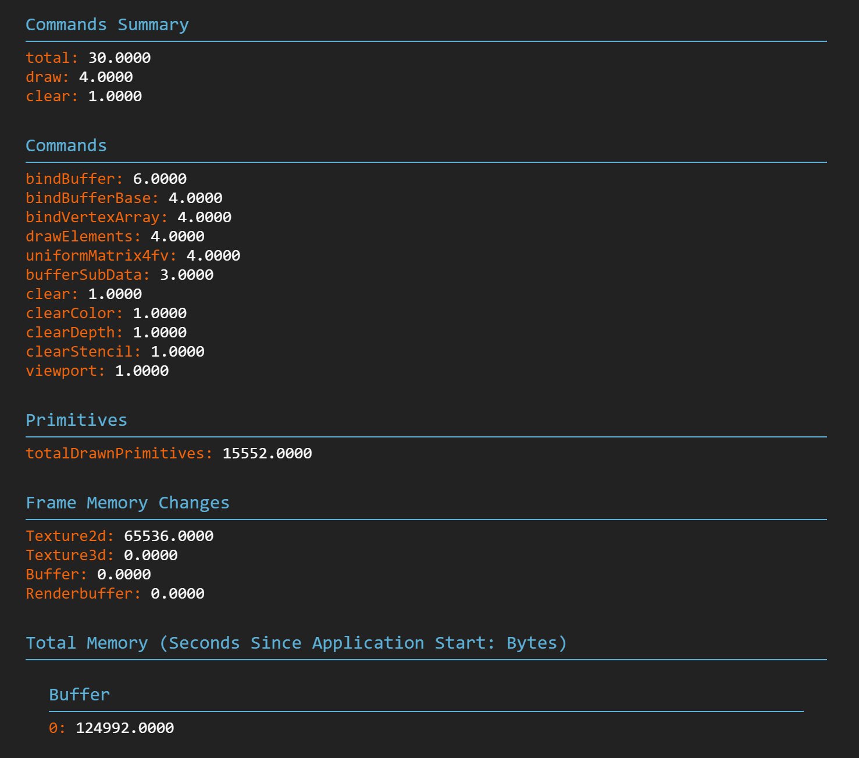Screen dimensions: 859x758
Task: Select the 'bindBufferBase:' label
Action: tap(92, 198)
